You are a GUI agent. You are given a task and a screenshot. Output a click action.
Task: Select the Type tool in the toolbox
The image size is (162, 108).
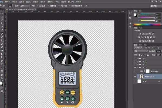(x=2, y=65)
